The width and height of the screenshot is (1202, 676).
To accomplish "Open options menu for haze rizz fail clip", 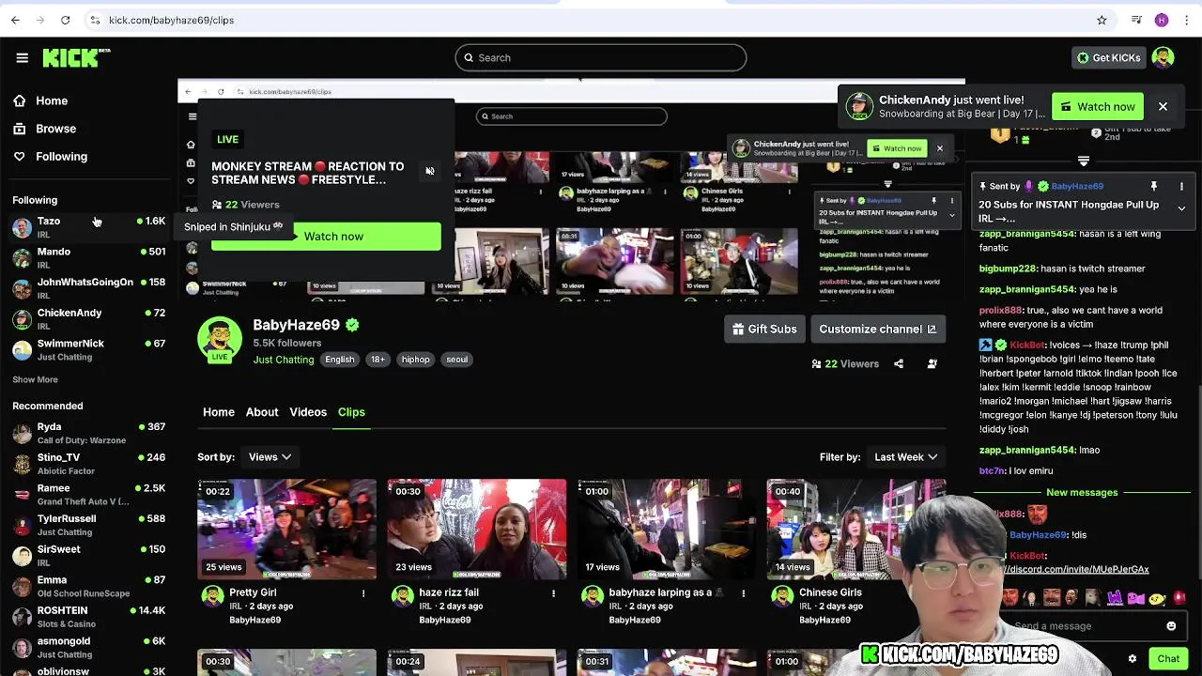I will coord(553,593).
